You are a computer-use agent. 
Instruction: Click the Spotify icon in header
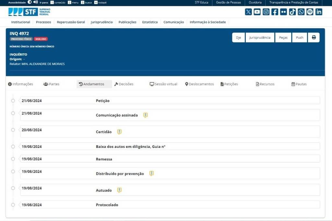310,12
